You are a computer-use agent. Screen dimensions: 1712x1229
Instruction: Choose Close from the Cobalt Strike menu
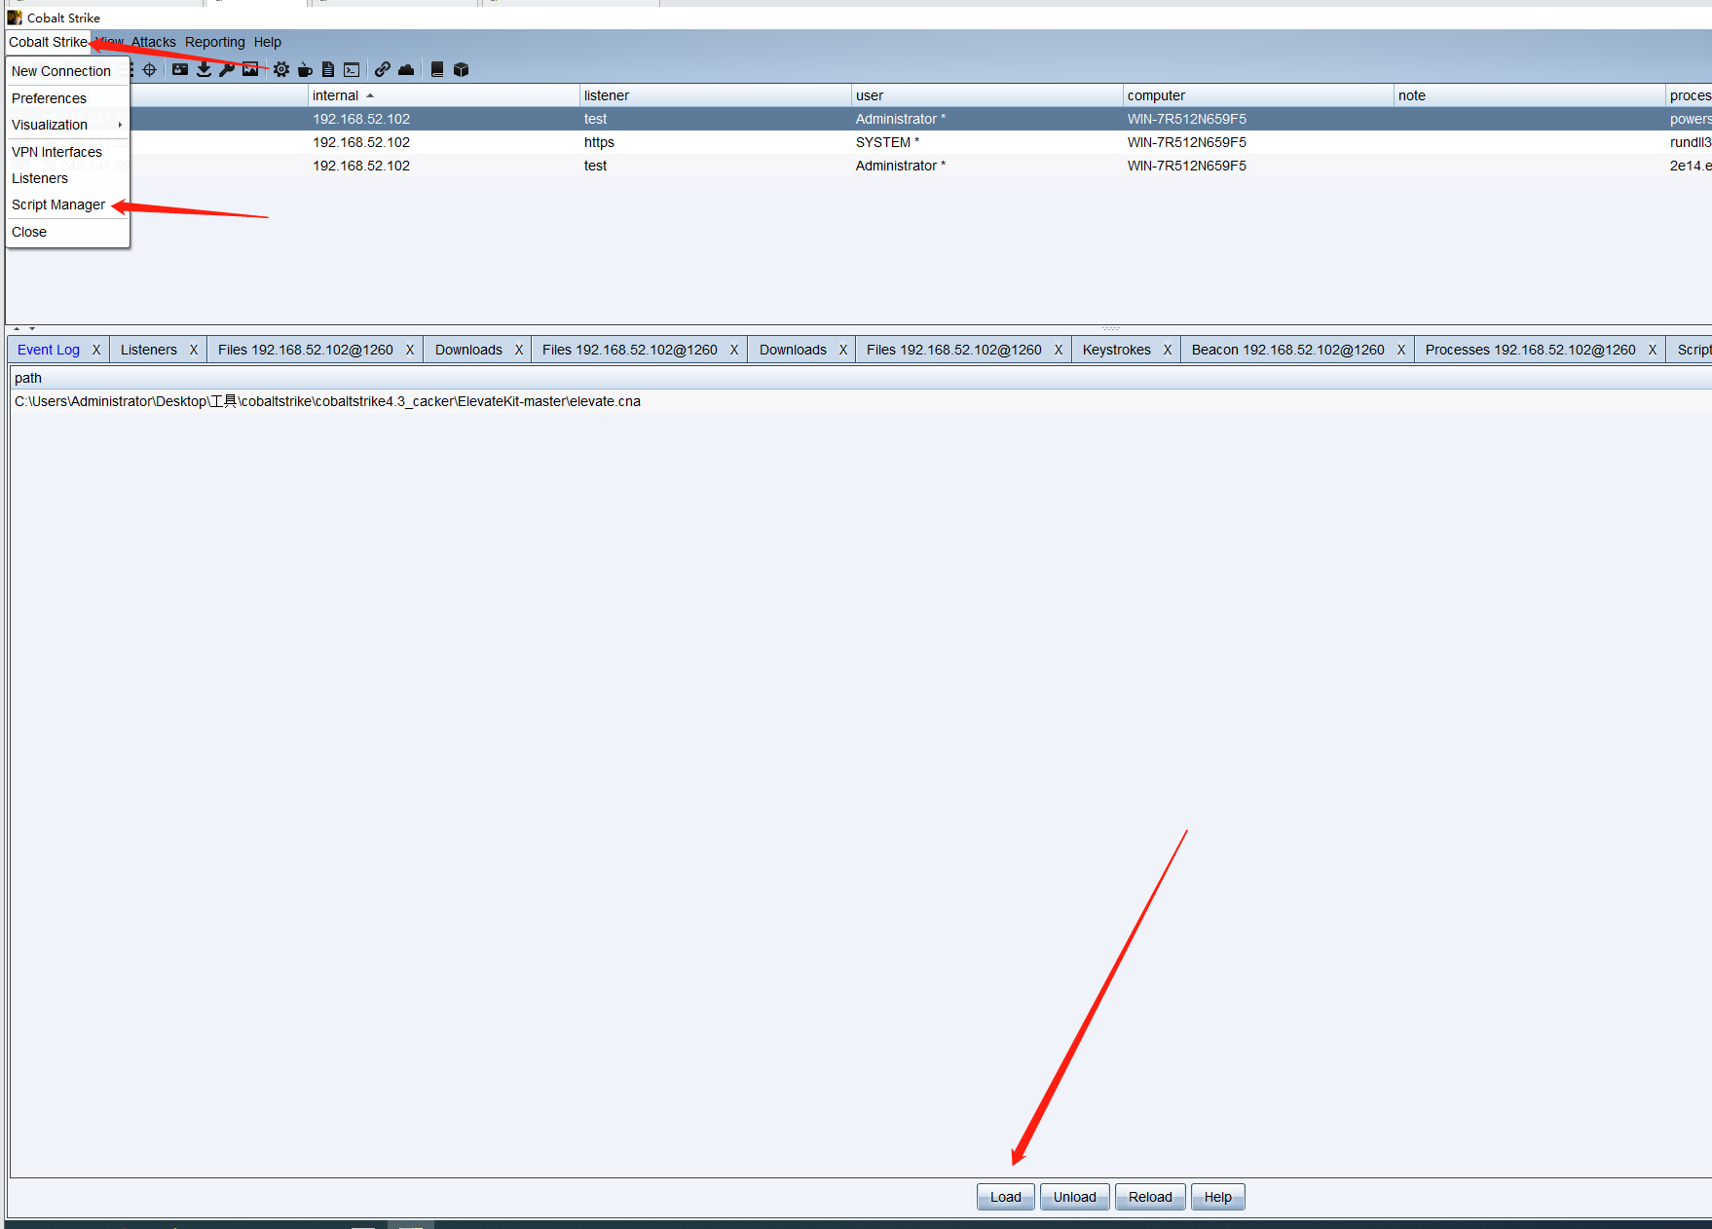click(67, 232)
